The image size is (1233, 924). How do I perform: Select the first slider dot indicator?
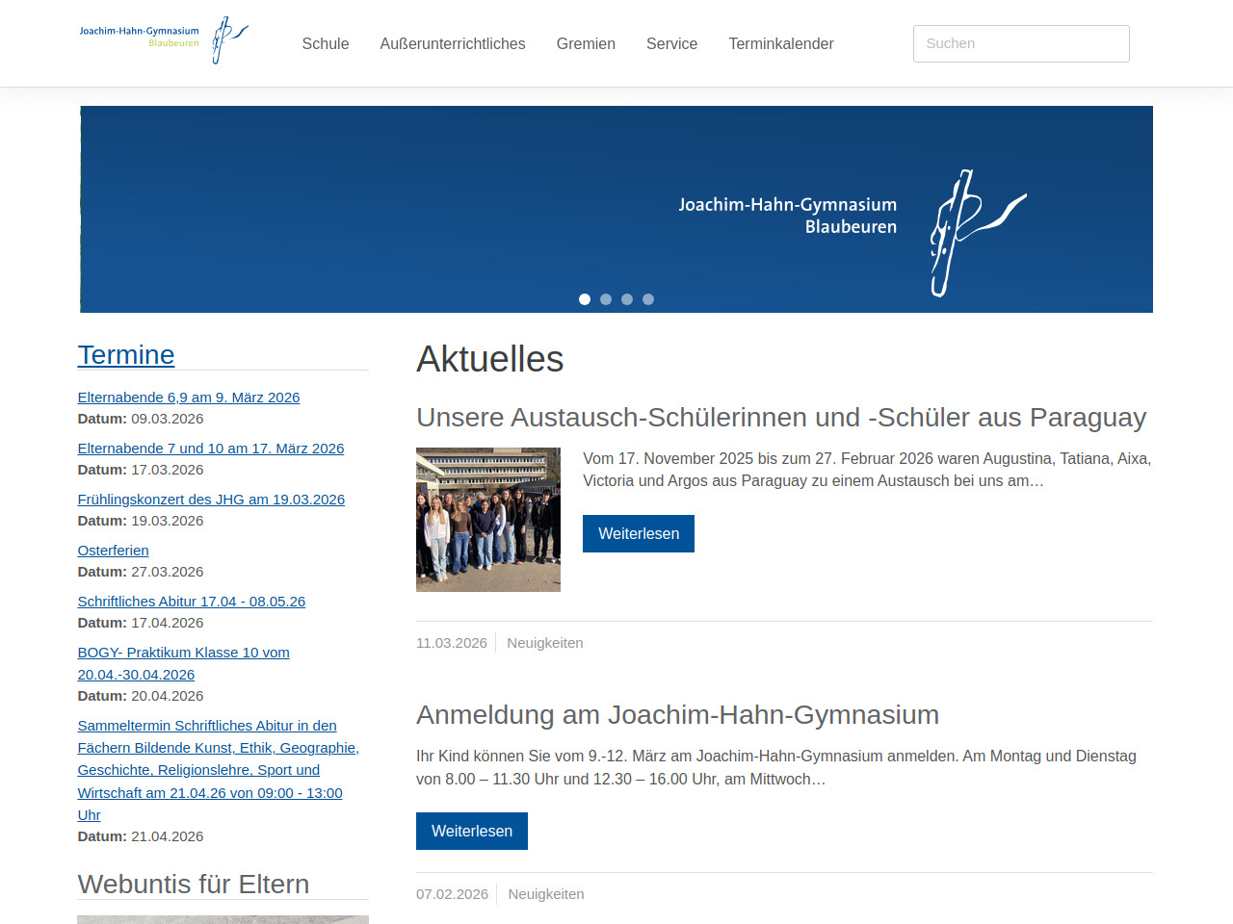pos(585,299)
